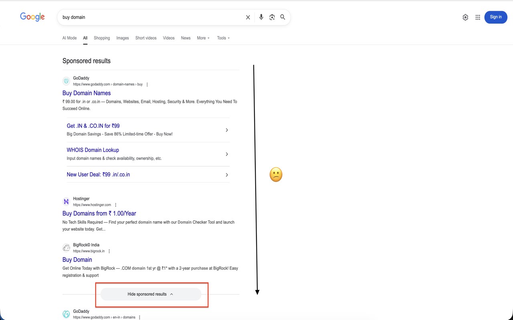
Task: Open quick settings via the gear icon
Action: point(465,17)
